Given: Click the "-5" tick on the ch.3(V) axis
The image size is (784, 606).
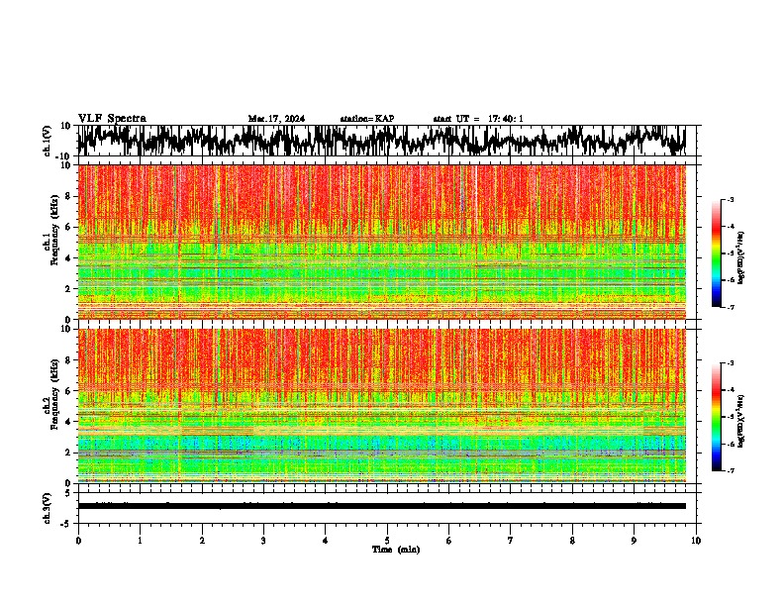Looking at the screenshot, I should click(x=66, y=524).
